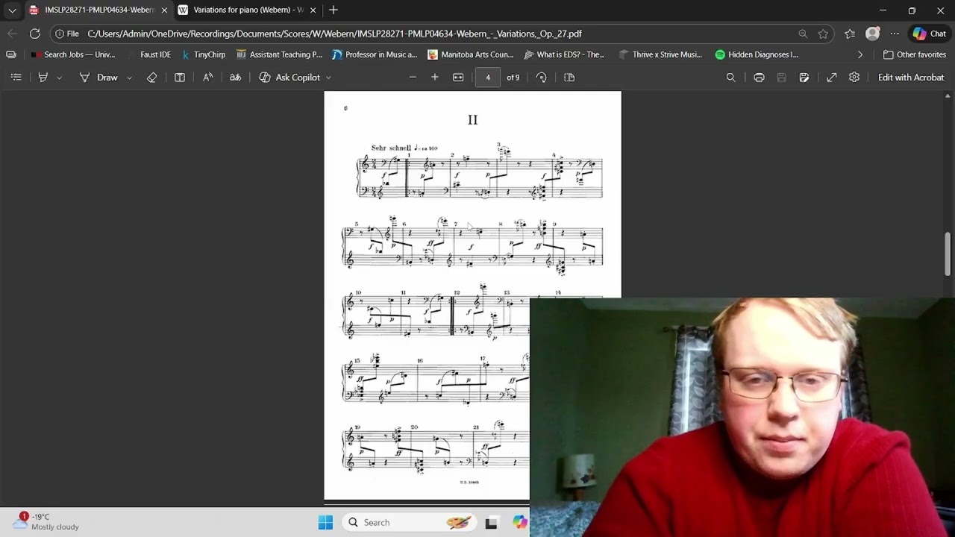
Task: Reload the current page
Action: tap(34, 34)
